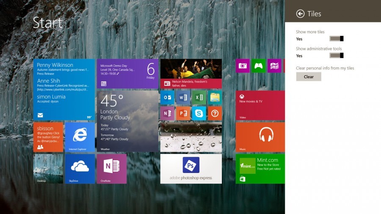Open the Maps tile
The image size is (381, 214).
(x=274, y=66)
